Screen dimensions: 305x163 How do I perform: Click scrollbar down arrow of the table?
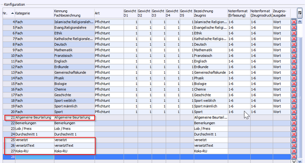point(300,161)
